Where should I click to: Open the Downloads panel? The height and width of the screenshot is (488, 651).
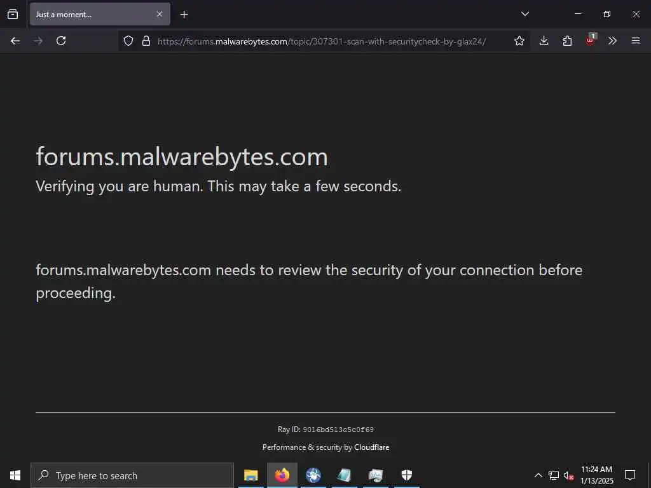point(544,41)
